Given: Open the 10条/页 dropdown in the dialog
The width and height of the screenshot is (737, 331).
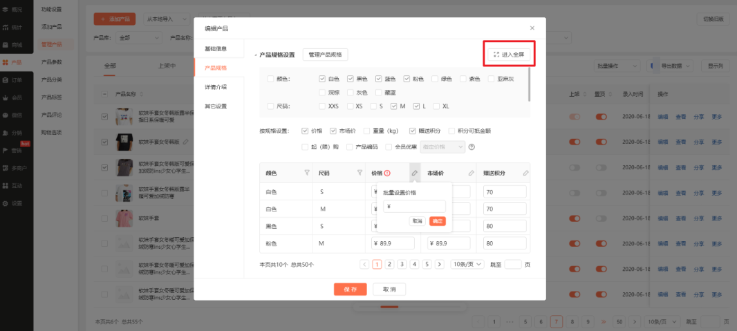Looking at the screenshot, I should coord(467,265).
